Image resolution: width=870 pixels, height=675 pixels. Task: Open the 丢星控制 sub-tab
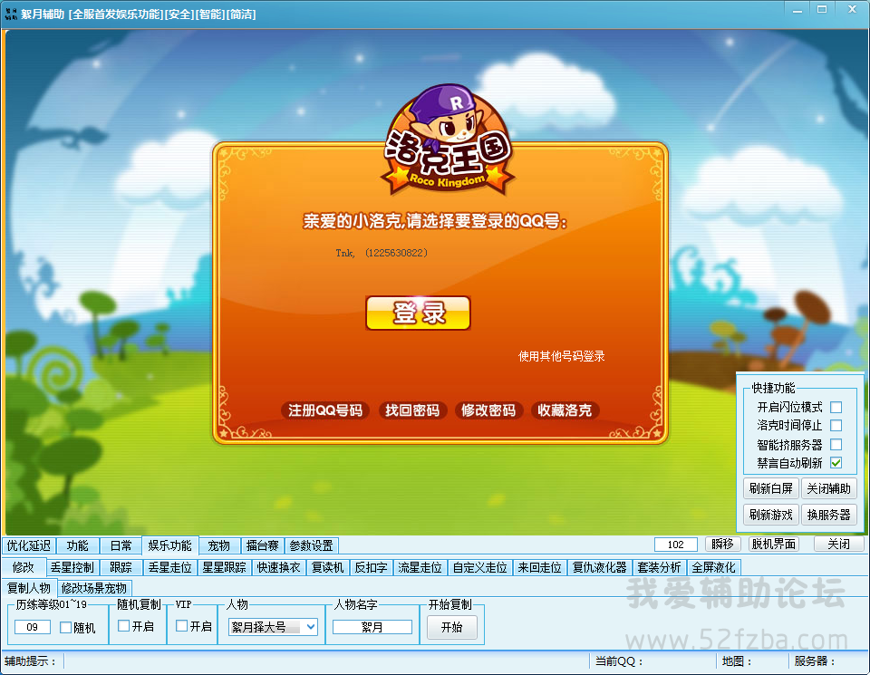click(x=72, y=568)
